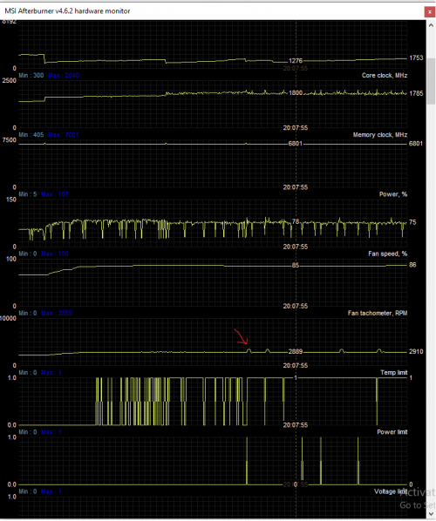Click the 7500 axis maximum label

tap(10, 140)
